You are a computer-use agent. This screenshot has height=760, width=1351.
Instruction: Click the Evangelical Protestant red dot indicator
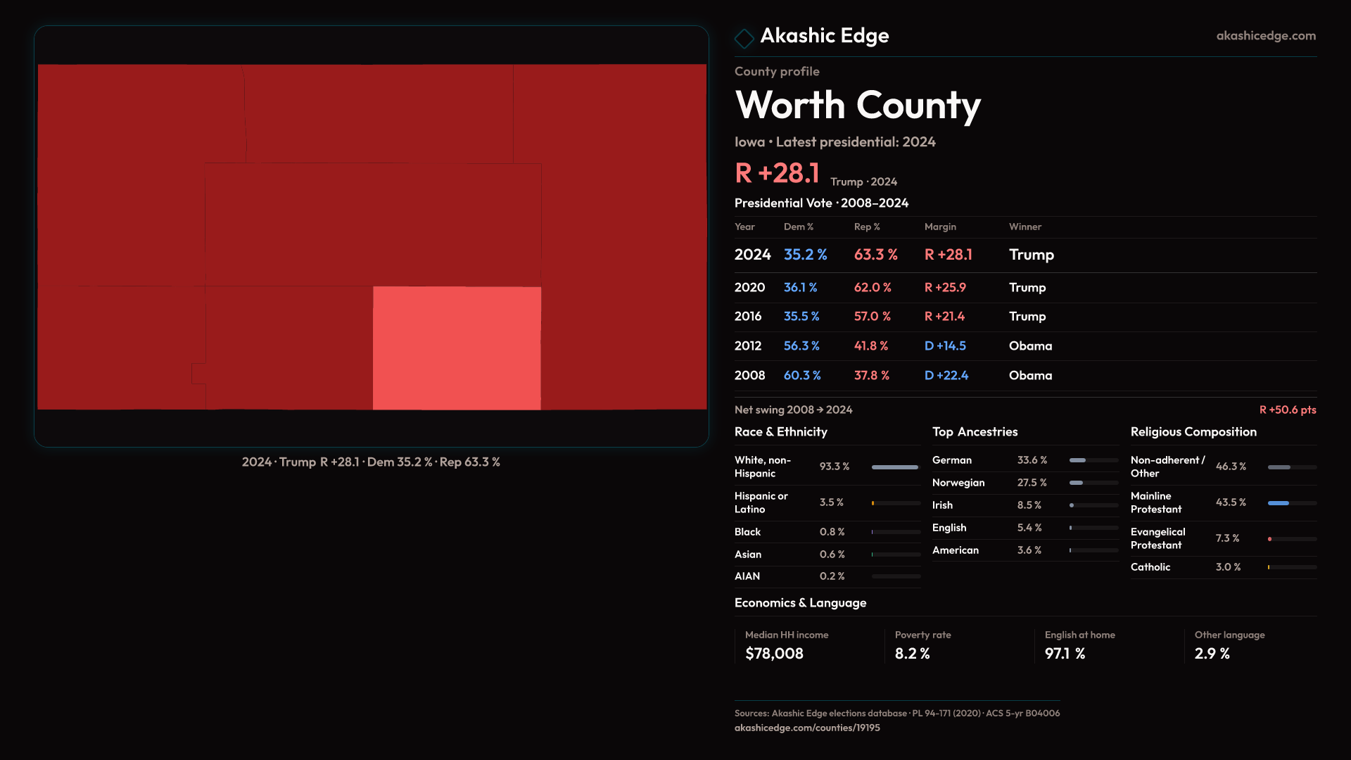point(1269,539)
